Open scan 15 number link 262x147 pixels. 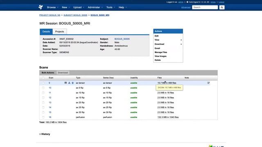(50, 113)
